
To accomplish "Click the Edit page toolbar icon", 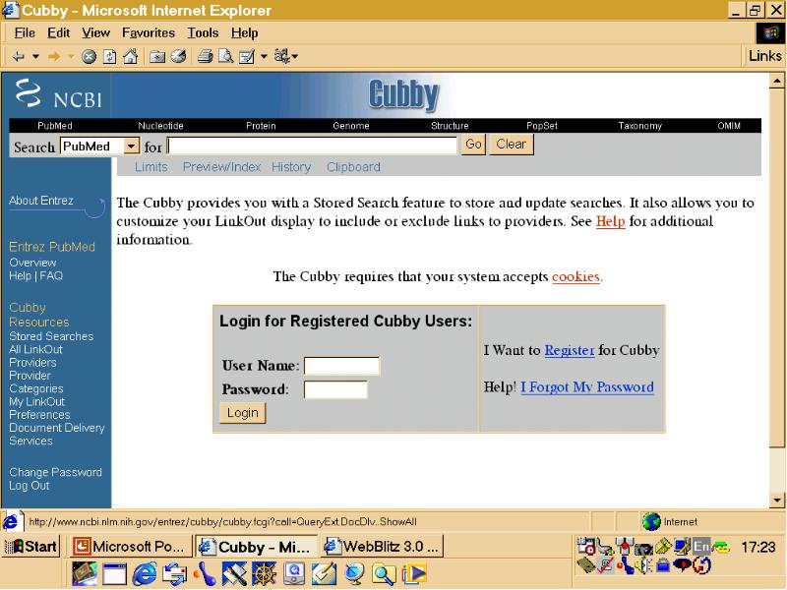I will 247,57.
